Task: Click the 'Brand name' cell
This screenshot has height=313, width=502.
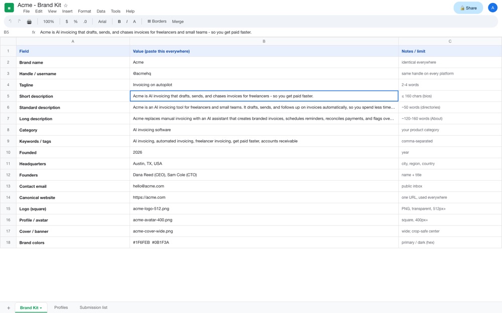Action: click(73, 62)
